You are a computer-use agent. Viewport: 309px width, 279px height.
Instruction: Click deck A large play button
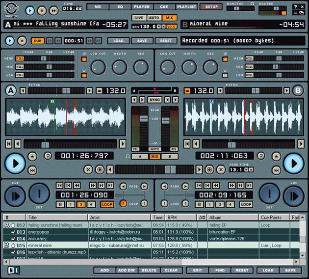click(15, 164)
